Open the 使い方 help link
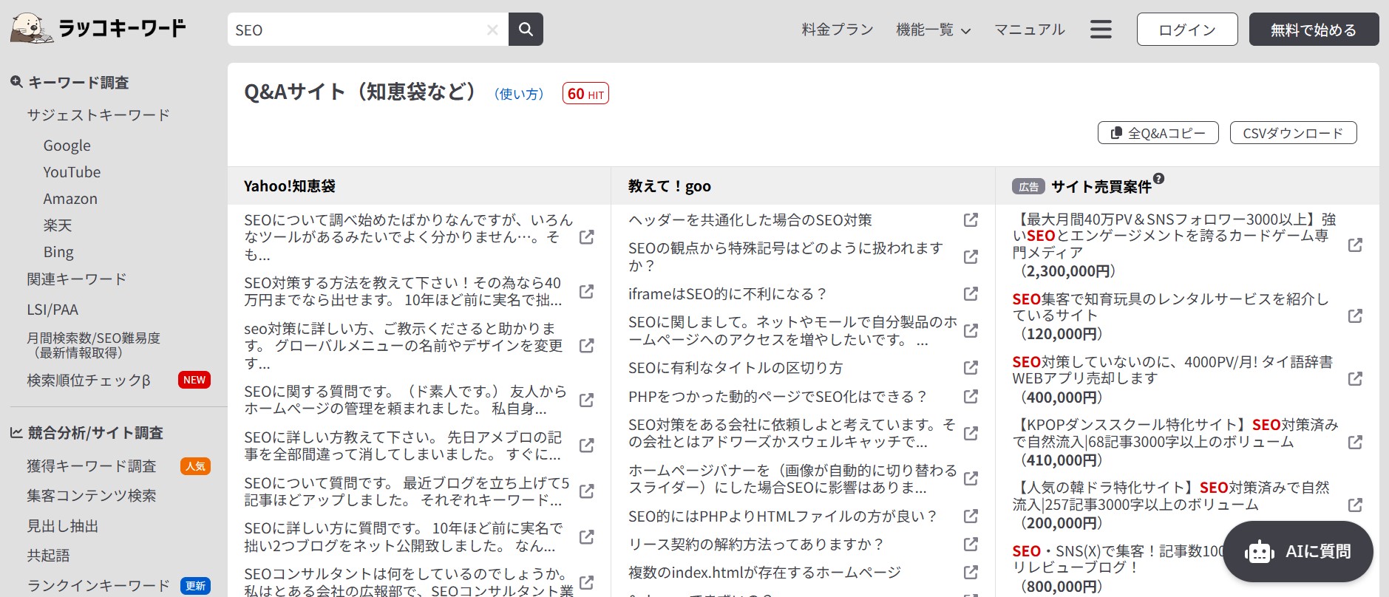Screen dimensions: 1389x597 coord(519,94)
